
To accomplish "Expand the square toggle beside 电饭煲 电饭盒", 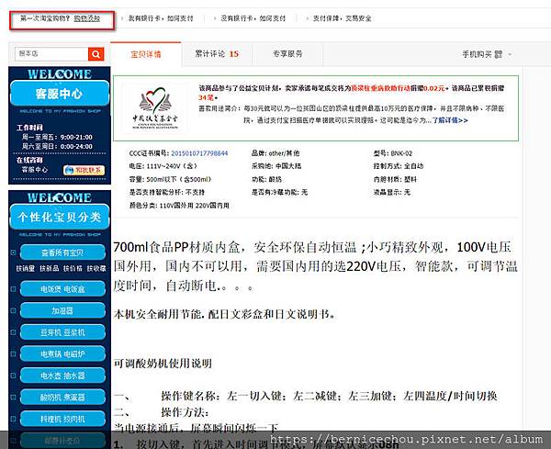I will (x=14, y=289).
